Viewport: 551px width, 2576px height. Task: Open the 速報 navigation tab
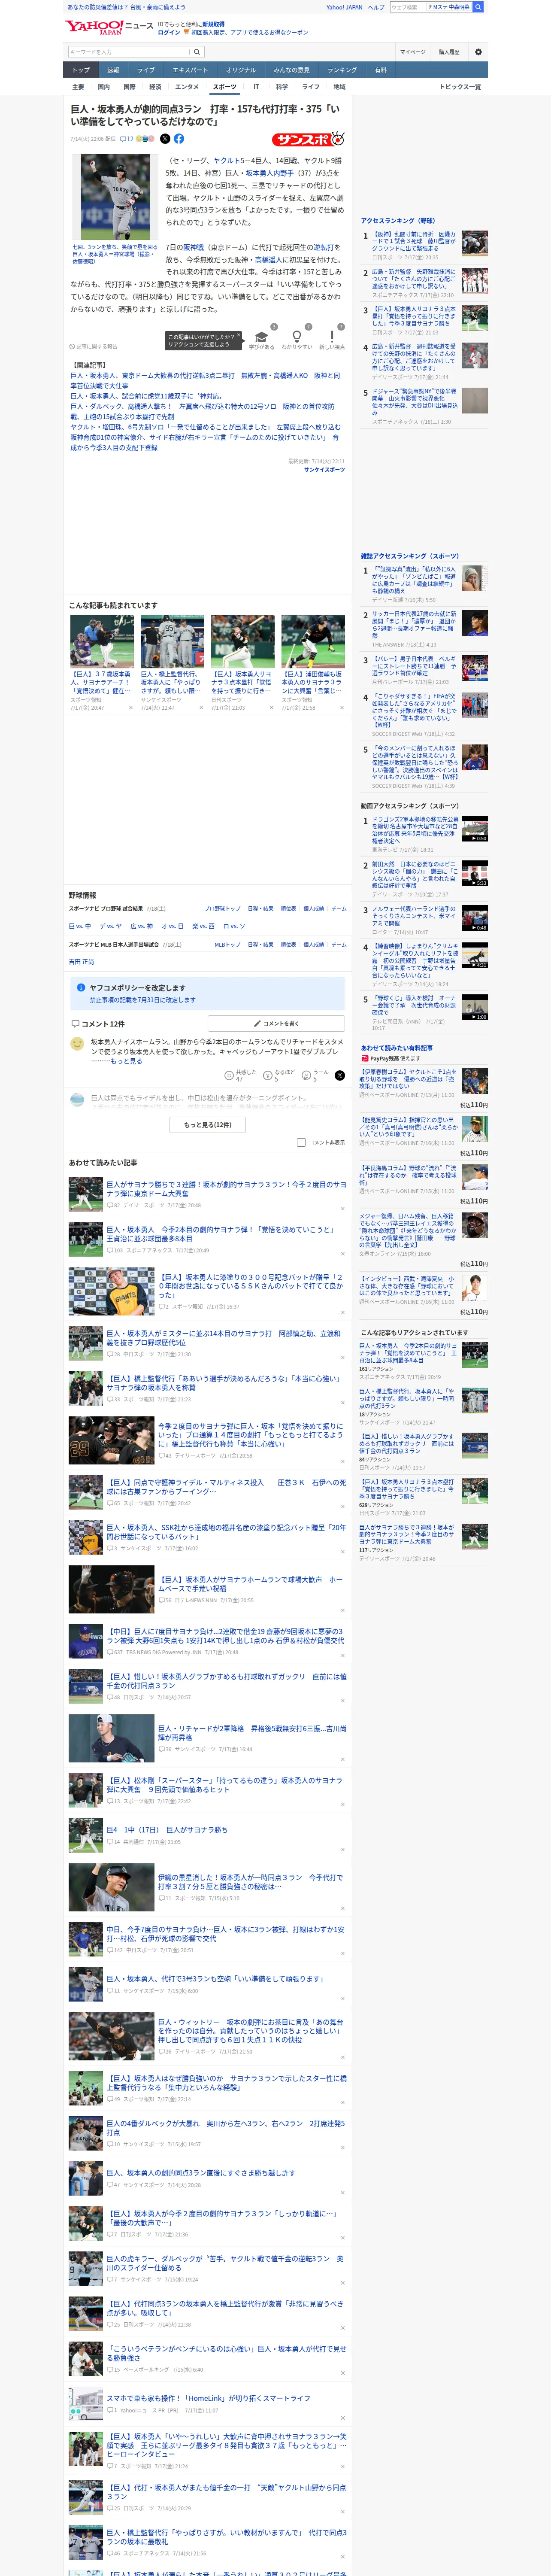(x=113, y=70)
